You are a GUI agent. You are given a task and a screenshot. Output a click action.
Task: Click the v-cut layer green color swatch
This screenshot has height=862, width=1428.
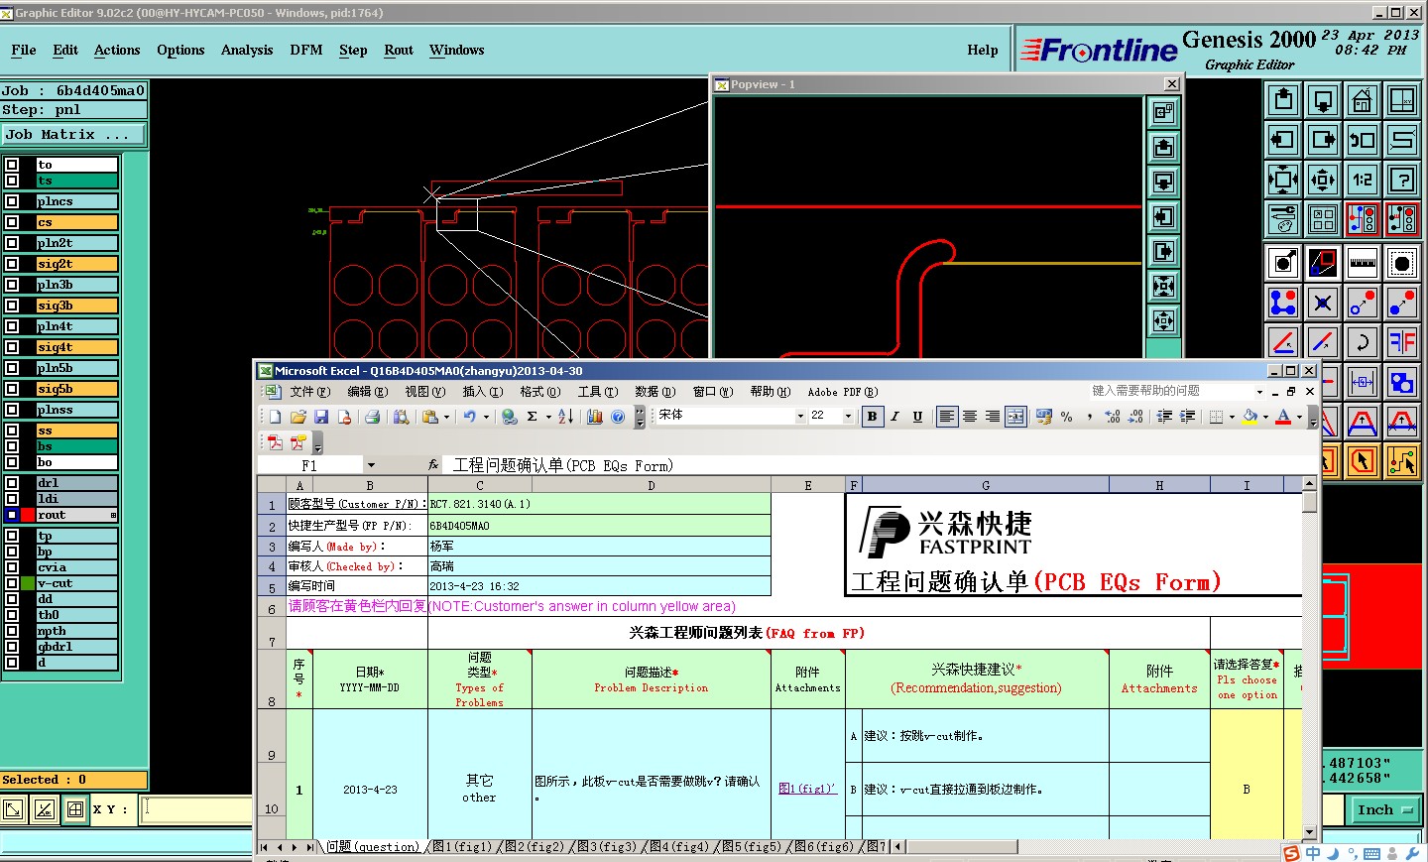28,583
